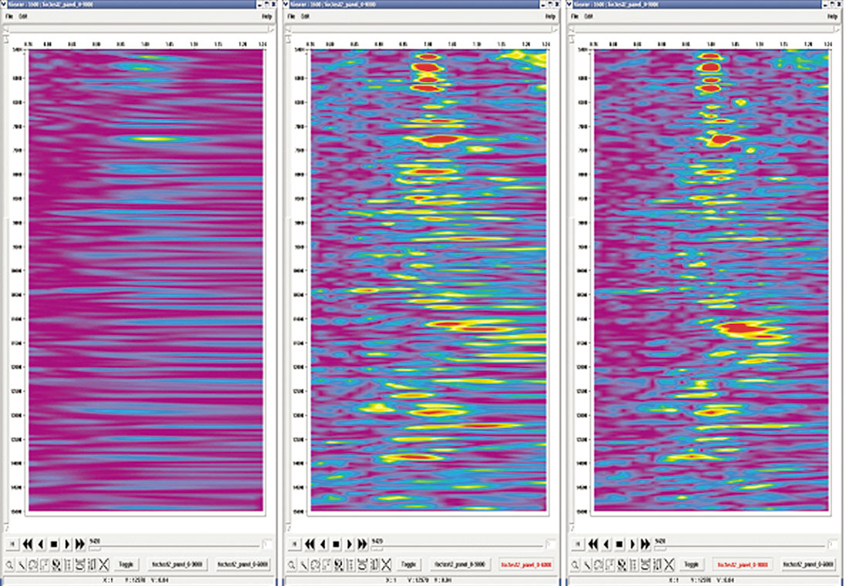Image resolution: width=849 pixels, height=586 pixels.
Task: Select the diagonal line tool in the middle window
Action: 304,565
